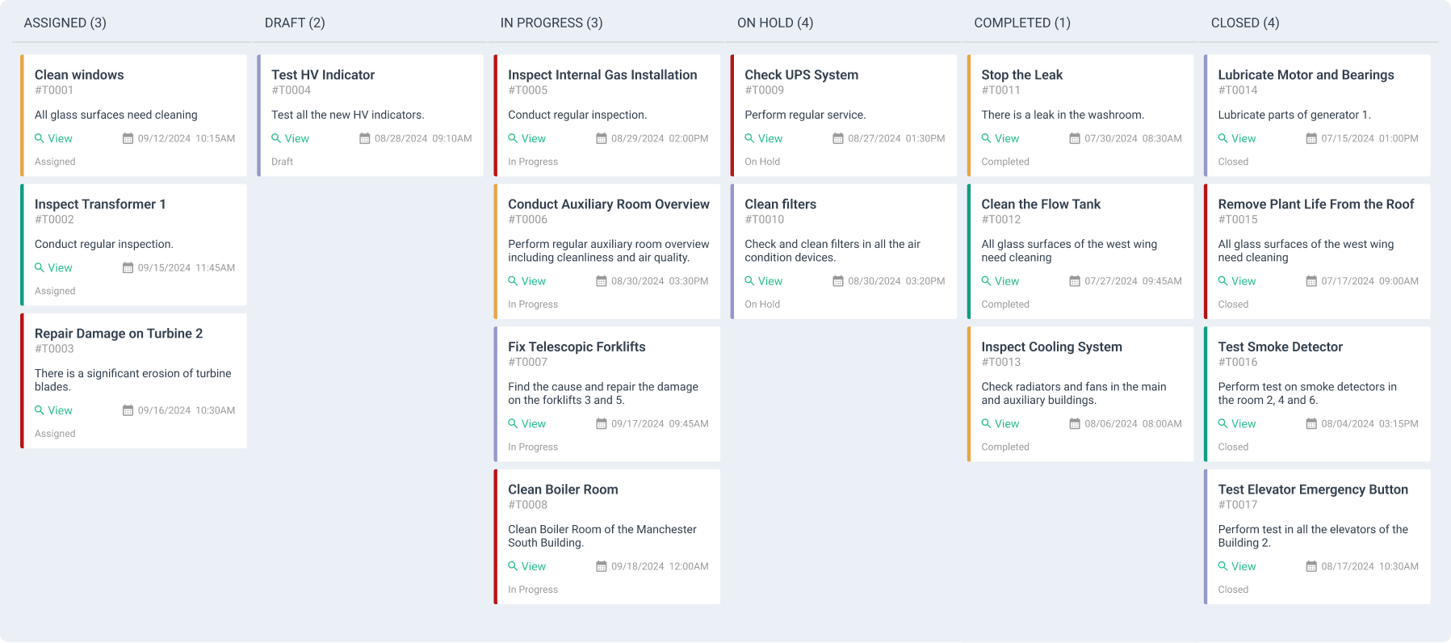Select the CLOSED (4) column header
Image resolution: width=1451 pixels, height=643 pixels.
click(1244, 23)
